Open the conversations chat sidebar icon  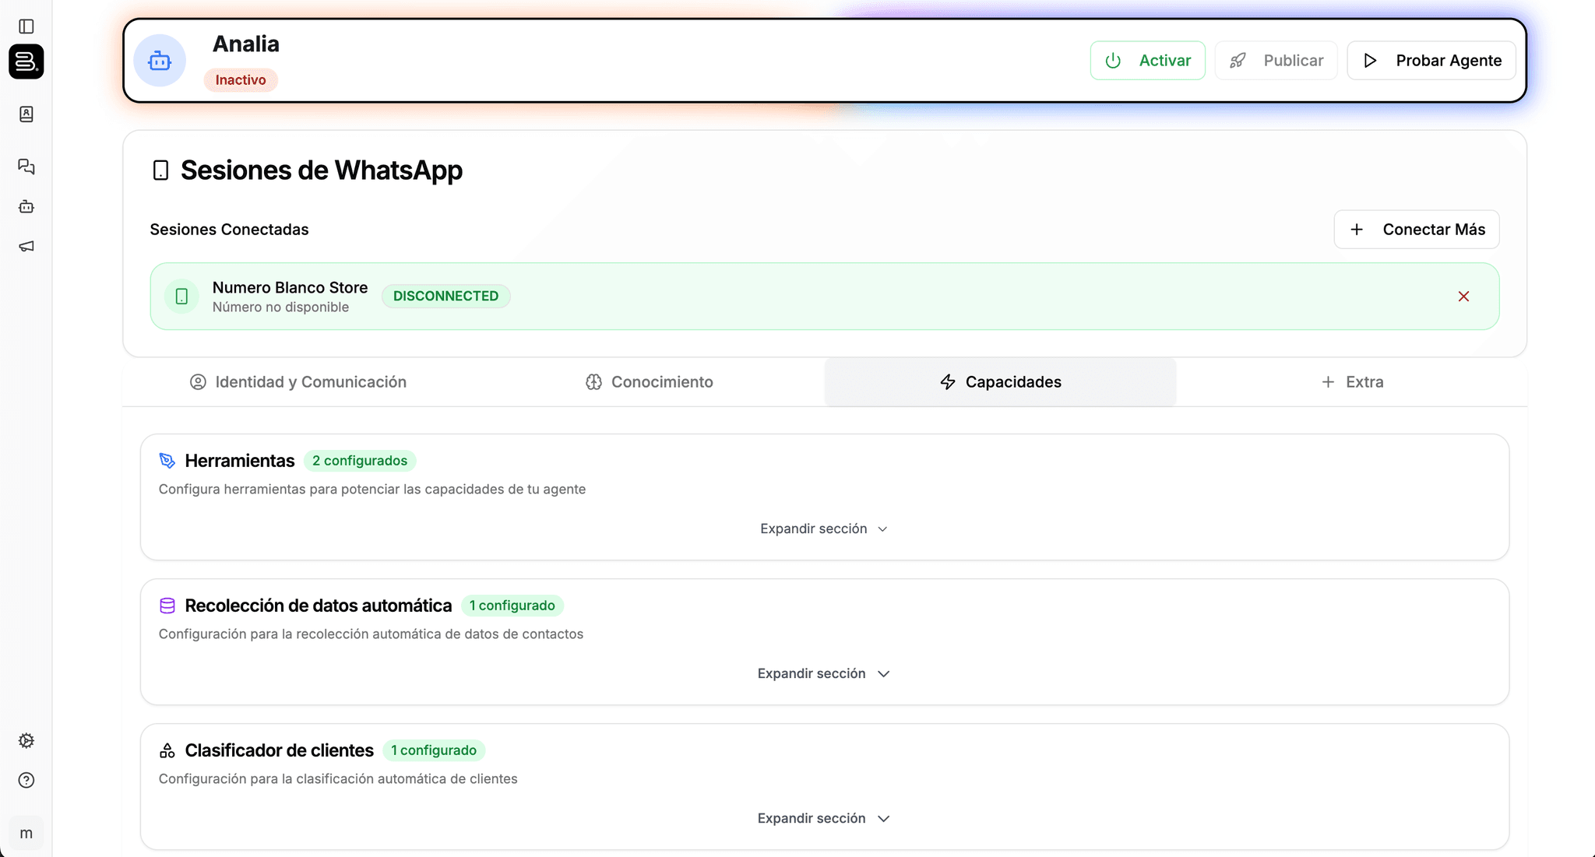(26, 167)
